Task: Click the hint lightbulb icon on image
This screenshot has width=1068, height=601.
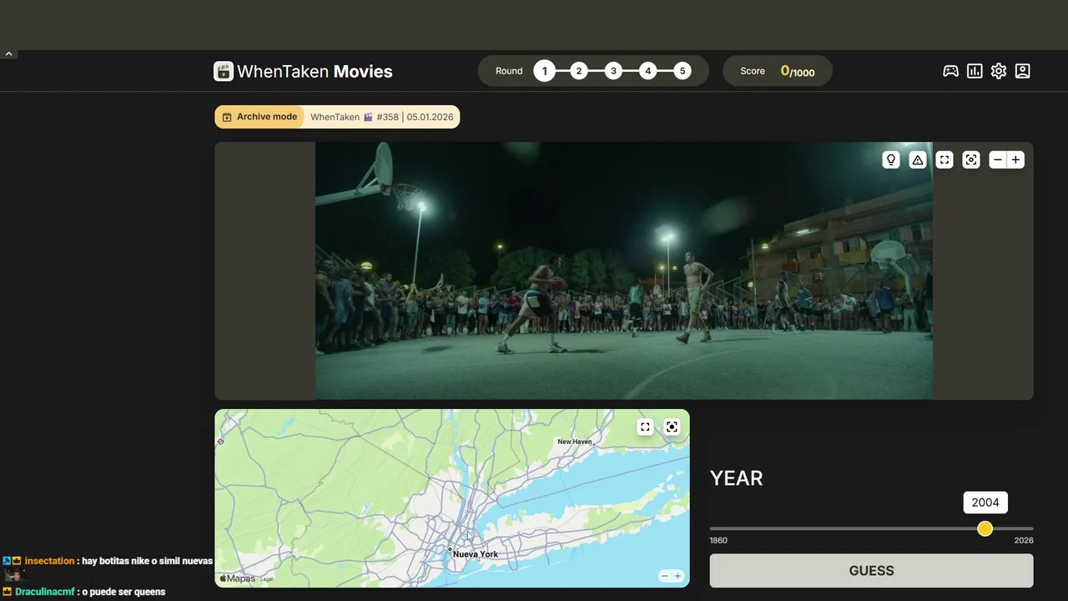Action: point(891,159)
